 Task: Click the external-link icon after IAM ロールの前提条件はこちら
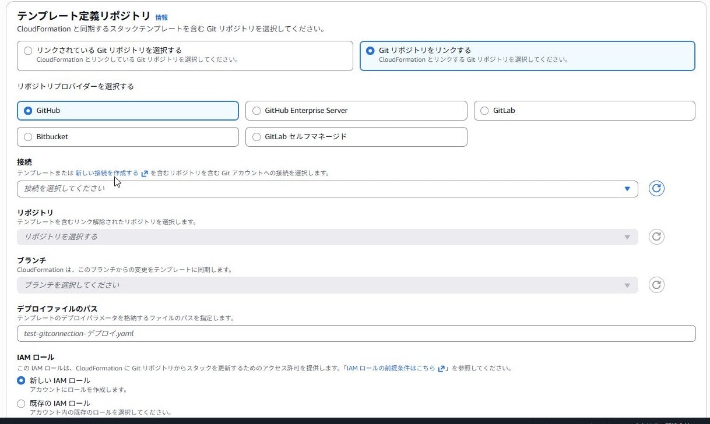(x=441, y=369)
